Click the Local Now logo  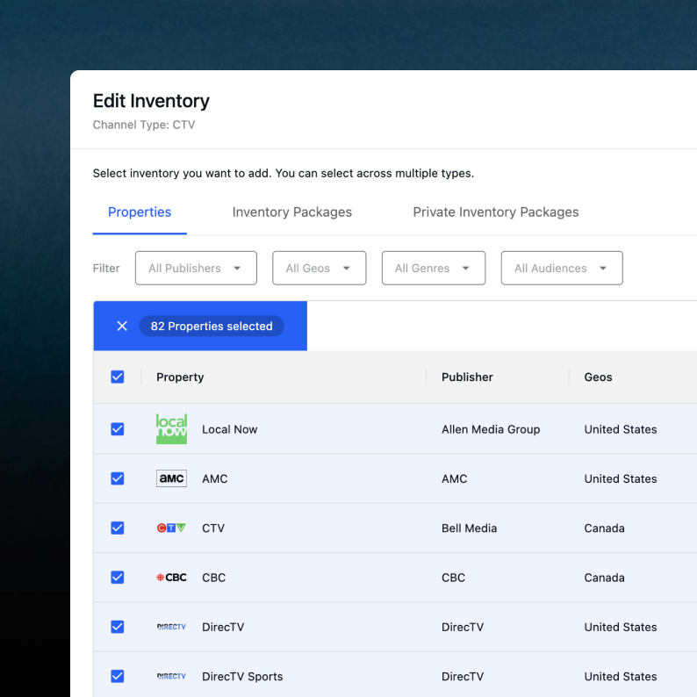(171, 429)
